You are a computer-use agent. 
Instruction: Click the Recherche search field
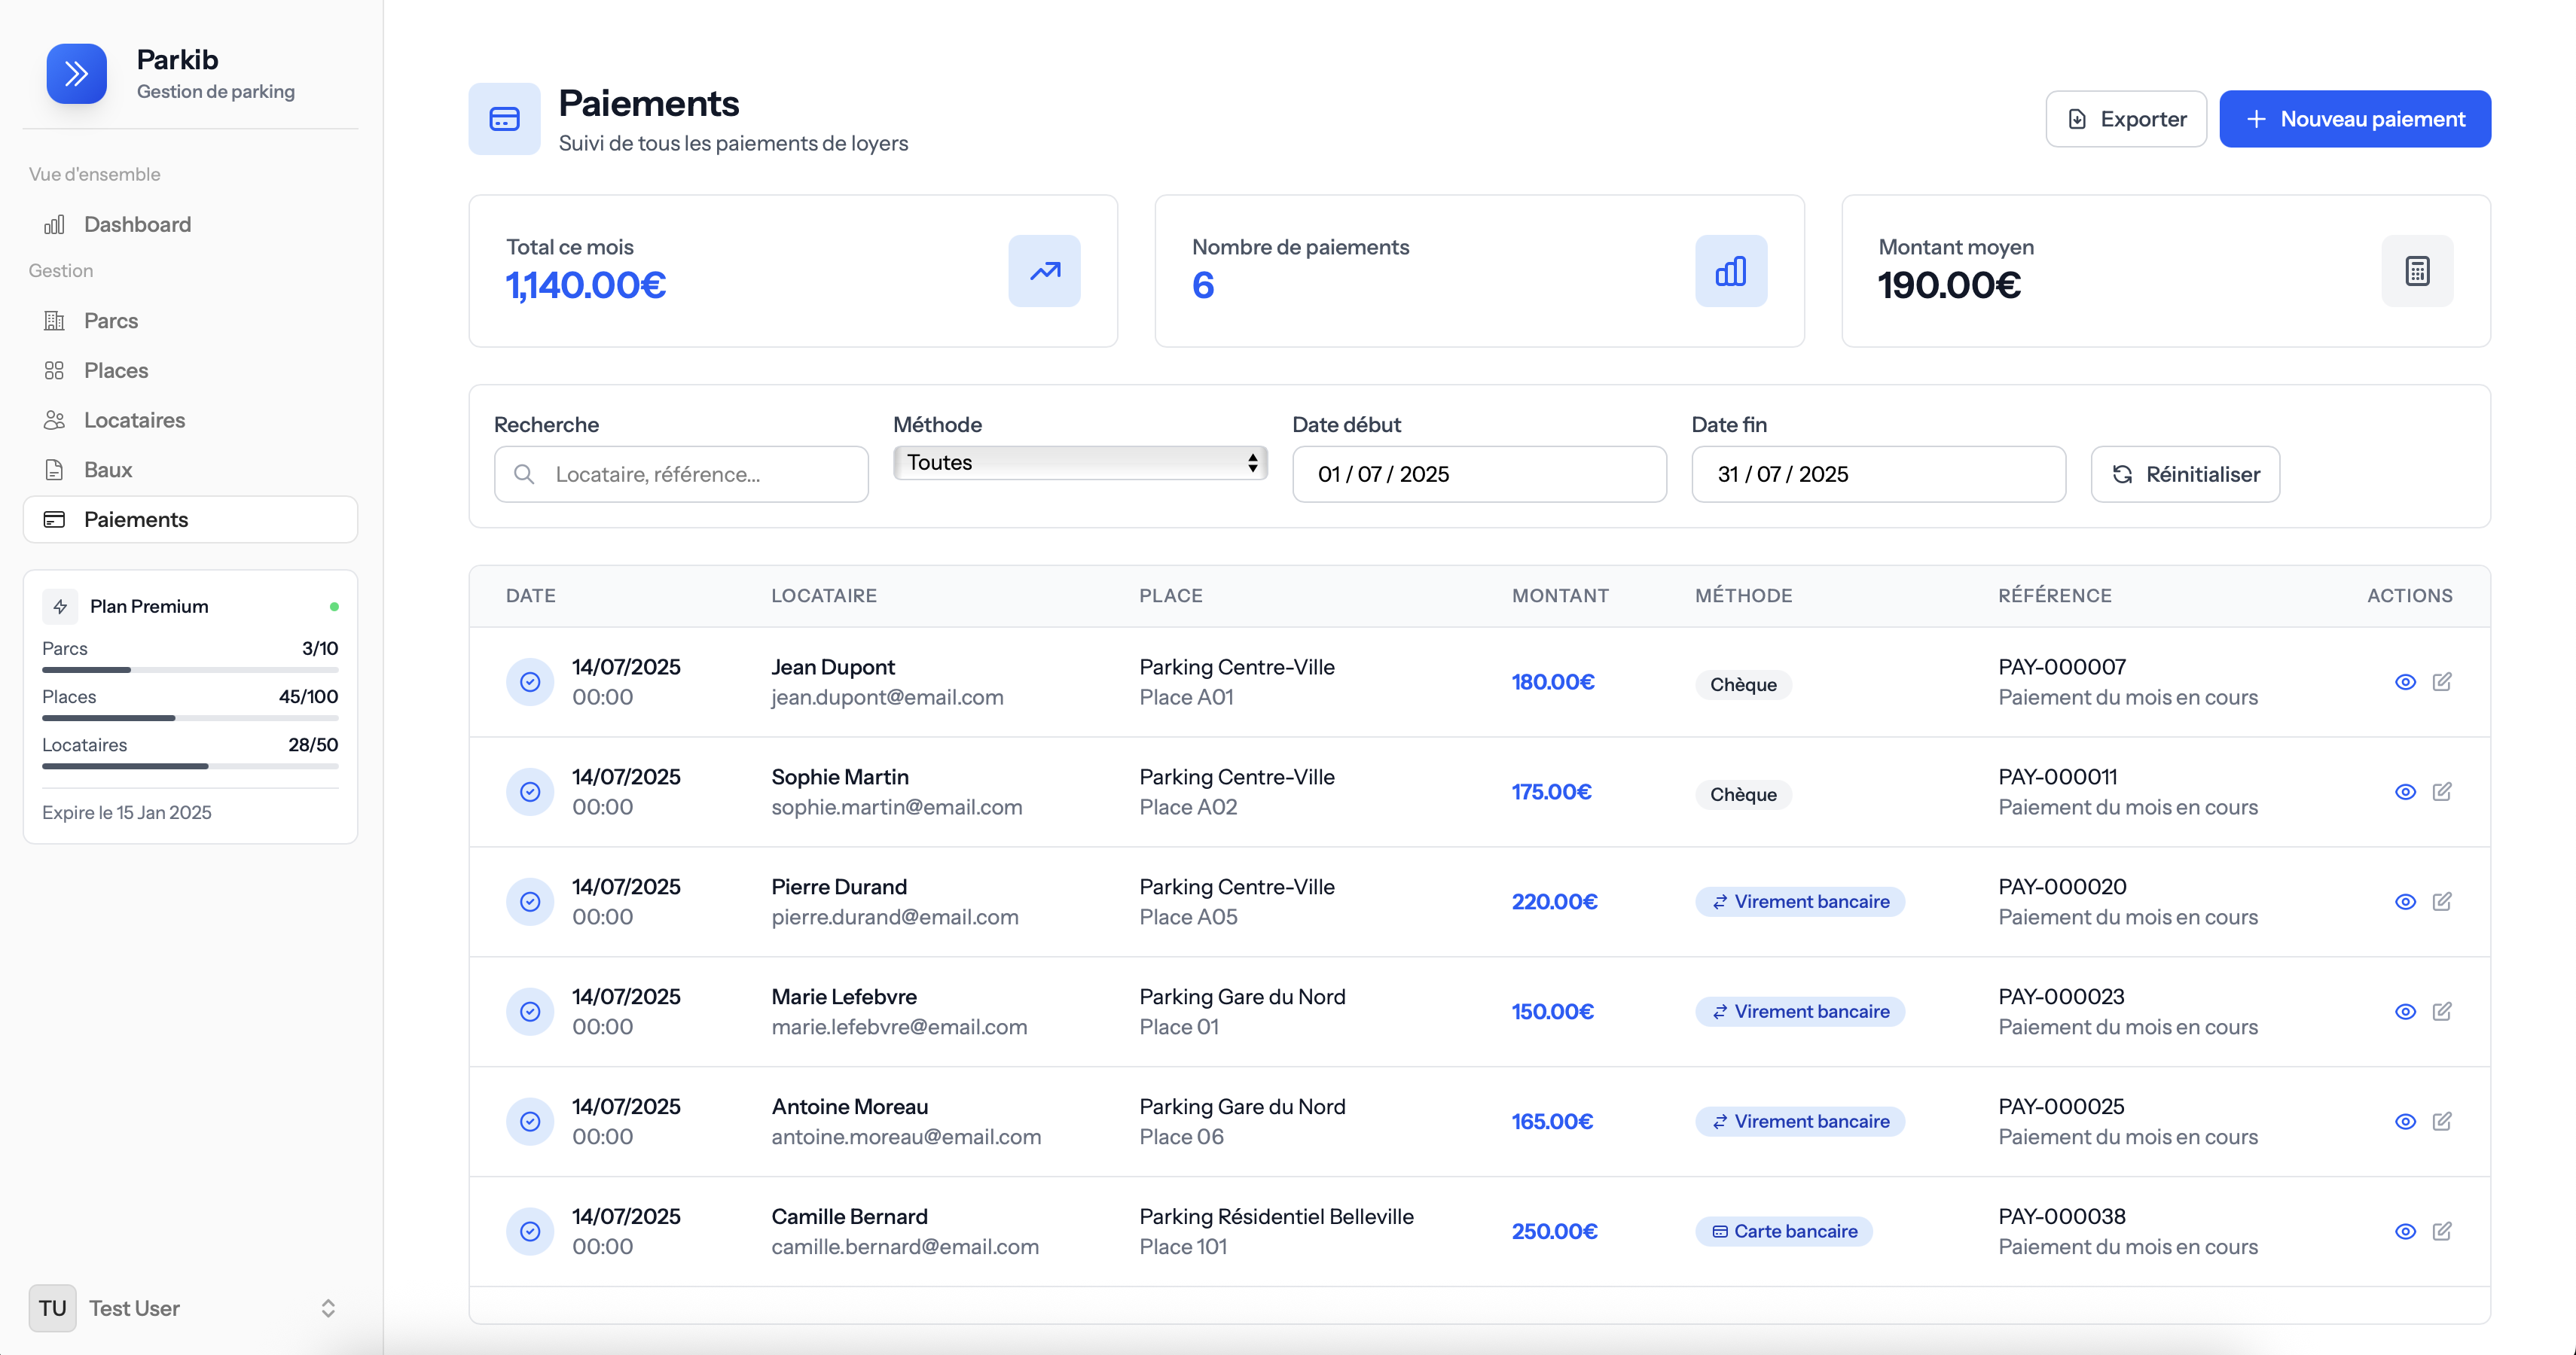[x=680, y=473]
